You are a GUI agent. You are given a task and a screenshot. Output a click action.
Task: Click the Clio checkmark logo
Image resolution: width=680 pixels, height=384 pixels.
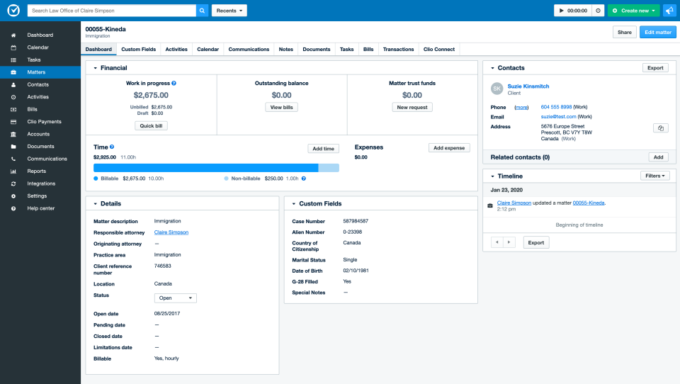(x=13, y=11)
